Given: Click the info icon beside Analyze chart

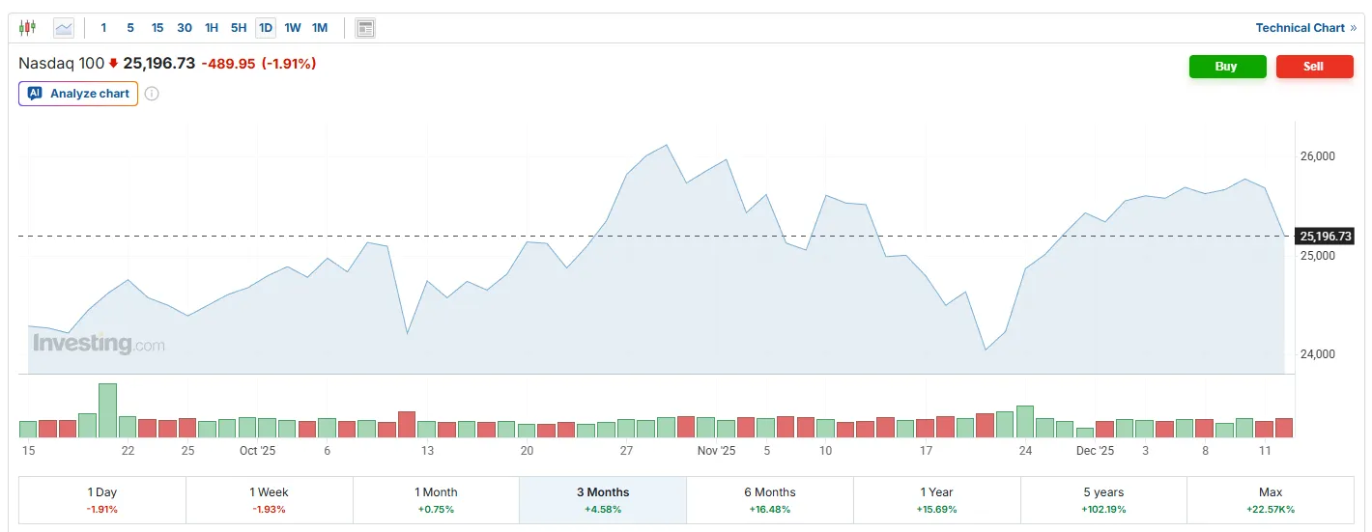Looking at the screenshot, I should [152, 94].
